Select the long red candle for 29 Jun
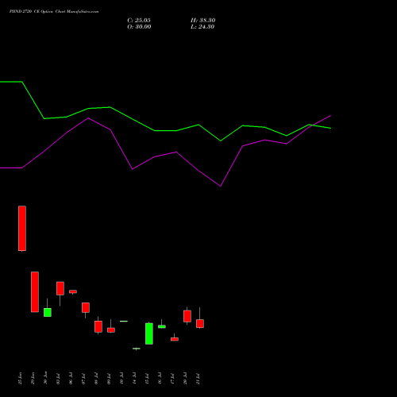 (35, 292)
